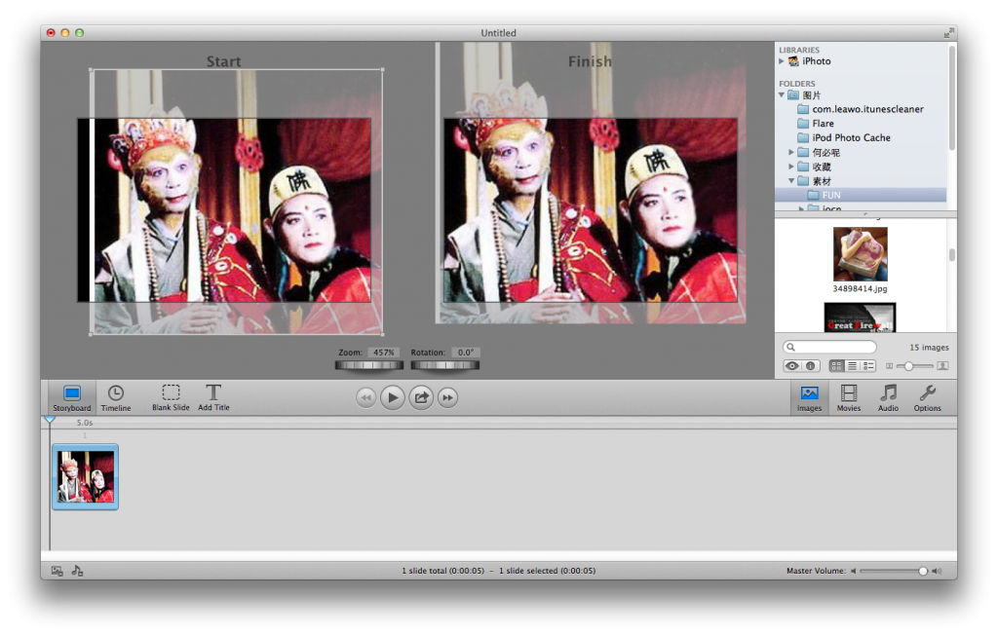998x635 pixels.
Task: Click the low volume speaker icon
Action: pyautogui.click(x=853, y=571)
